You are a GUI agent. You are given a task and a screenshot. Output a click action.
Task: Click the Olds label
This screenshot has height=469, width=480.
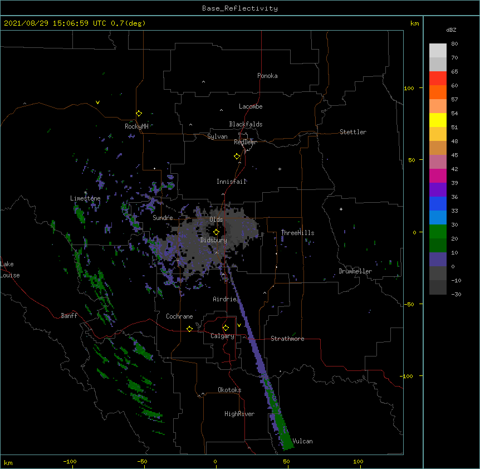[216, 219]
